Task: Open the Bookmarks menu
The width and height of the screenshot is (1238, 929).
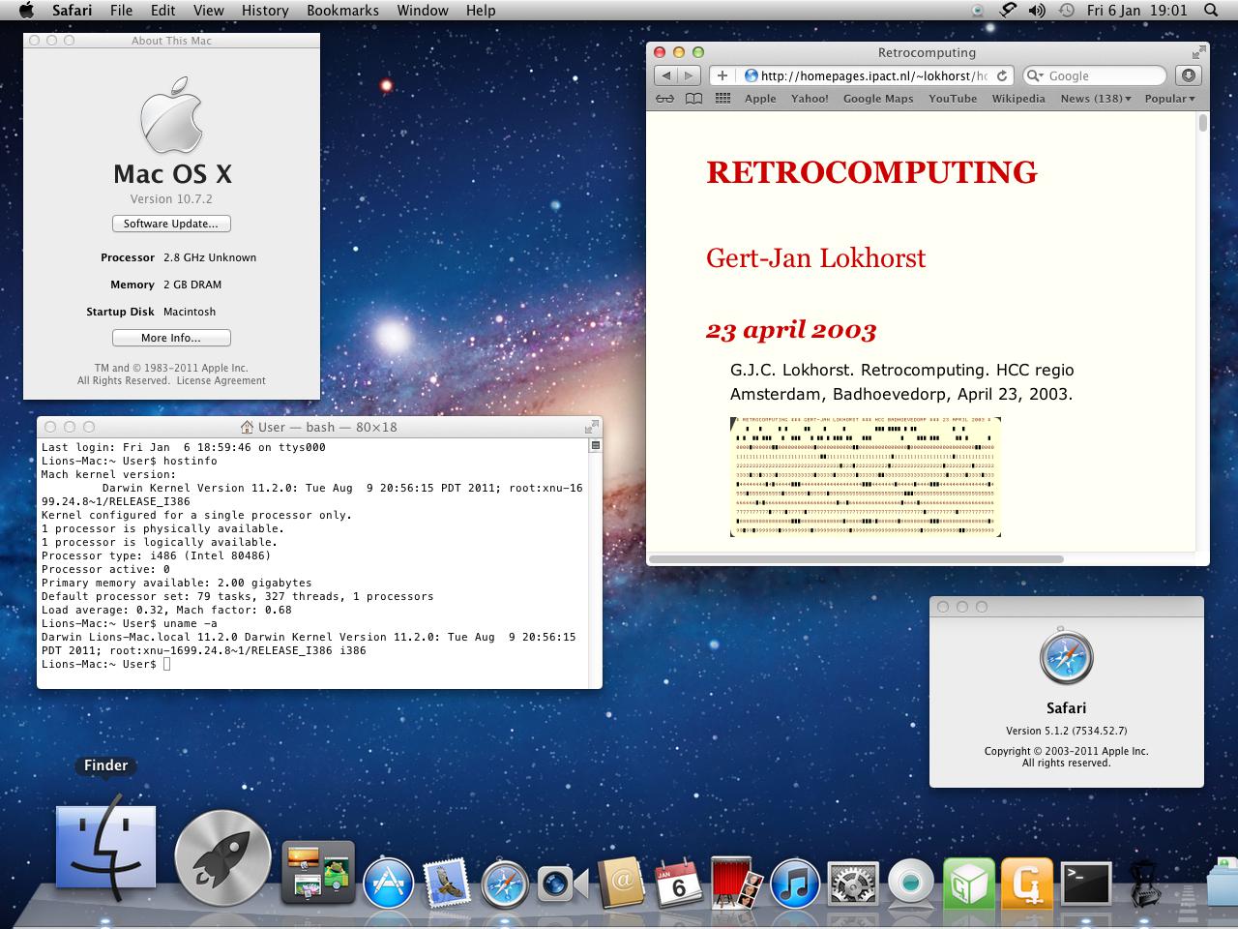Action: tap(342, 10)
